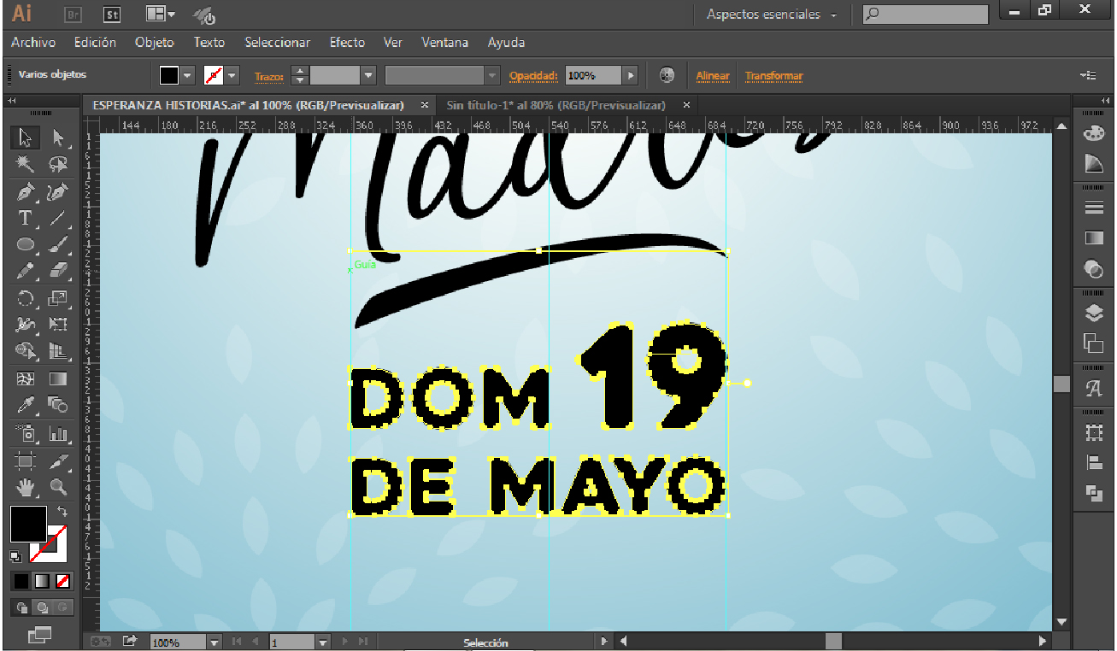Screen dimensions: 1117x651
Task: Select the Curvature tool
Action: [58, 191]
